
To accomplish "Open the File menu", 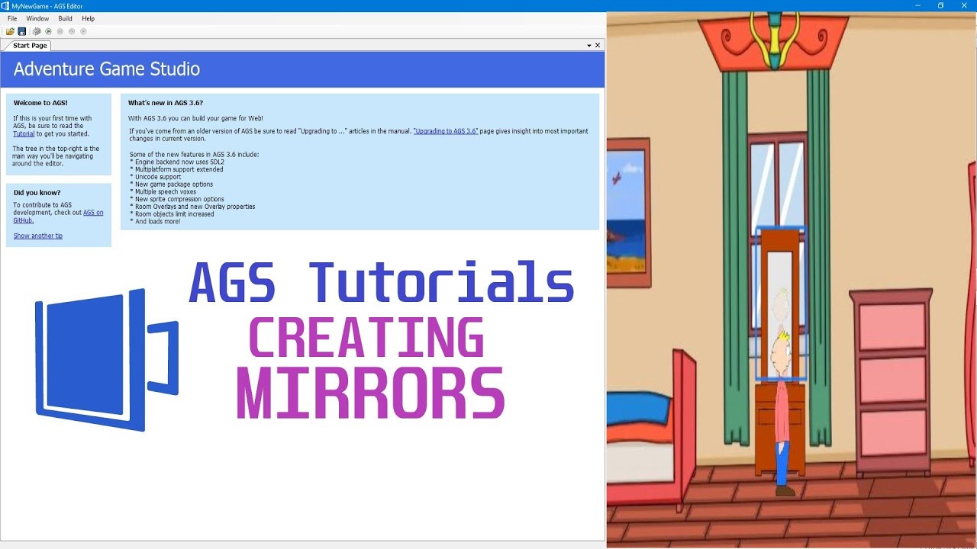I will click(12, 18).
